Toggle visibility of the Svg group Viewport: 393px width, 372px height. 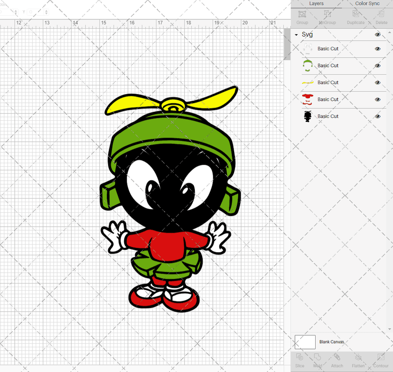(x=378, y=35)
